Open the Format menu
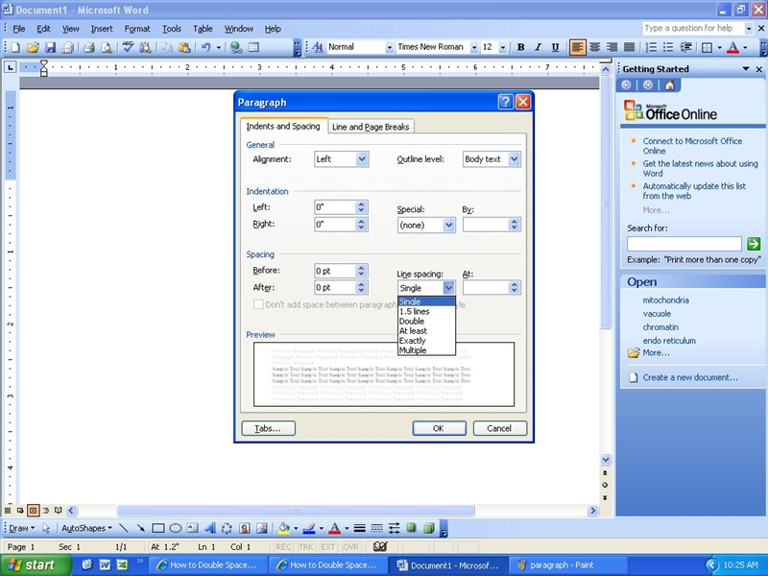768x576 pixels. (x=137, y=29)
